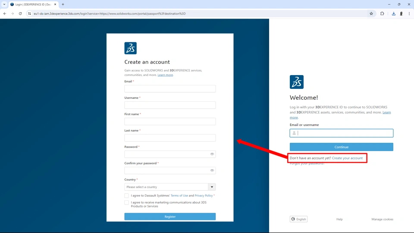Open site information icon in address bar
Image resolution: width=414 pixels, height=233 pixels.
point(30,13)
